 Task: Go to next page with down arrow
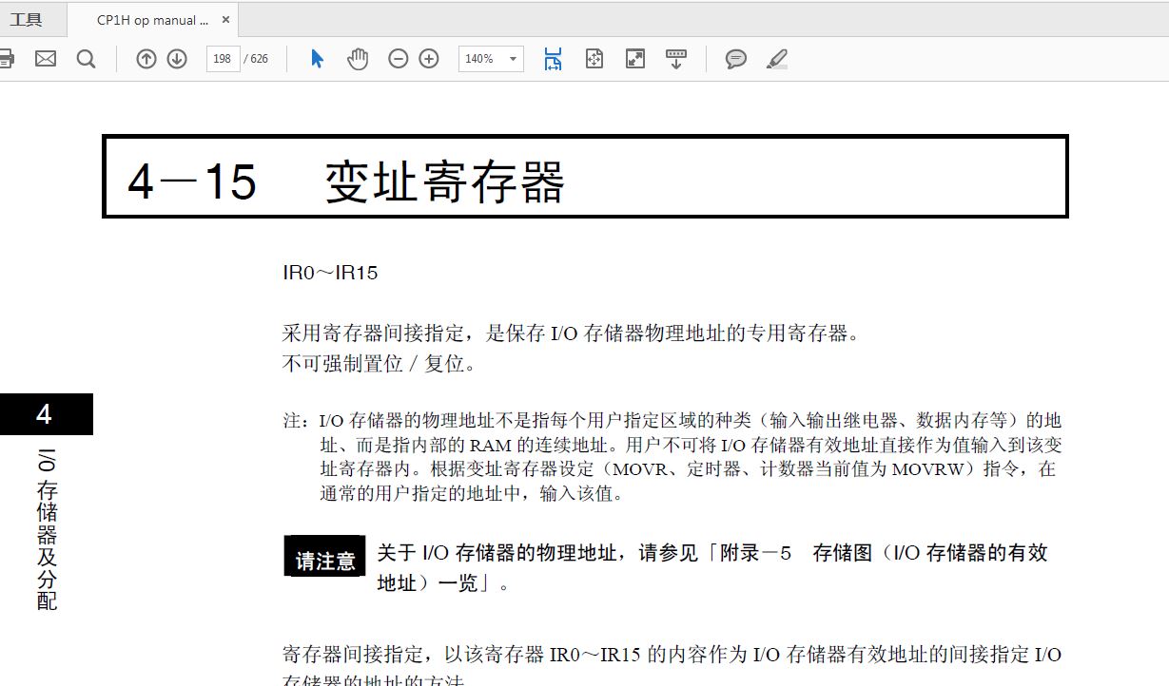click(177, 59)
